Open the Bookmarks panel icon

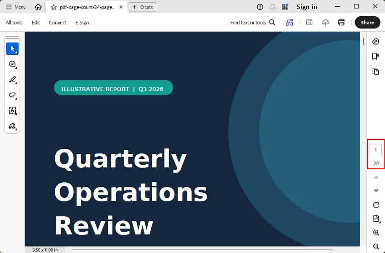pyautogui.click(x=375, y=56)
